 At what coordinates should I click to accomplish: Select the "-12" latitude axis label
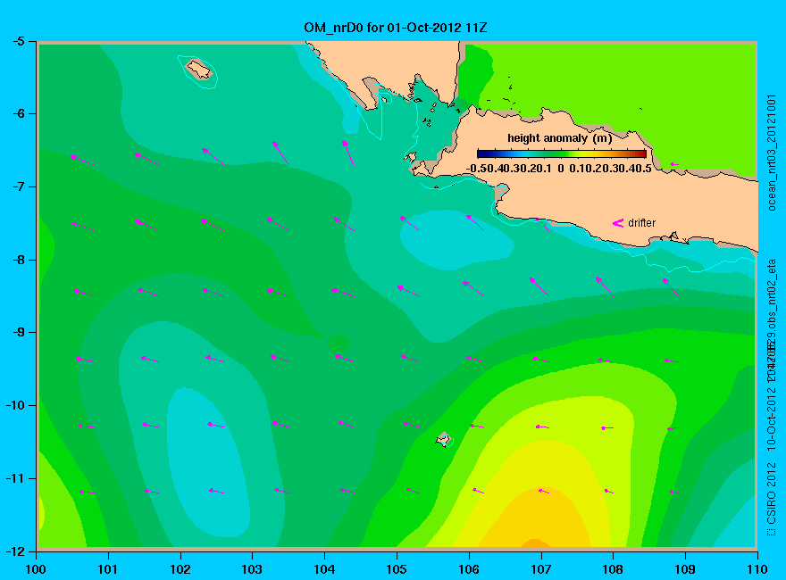14,551
